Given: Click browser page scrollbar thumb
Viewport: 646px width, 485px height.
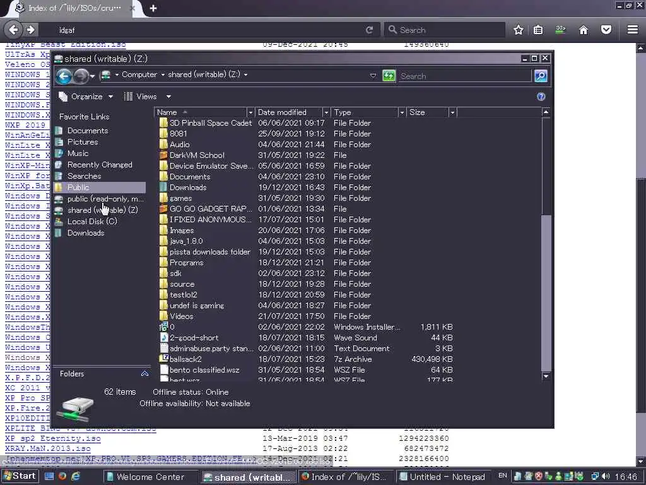Looking at the screenshot, I should point(641,295).
